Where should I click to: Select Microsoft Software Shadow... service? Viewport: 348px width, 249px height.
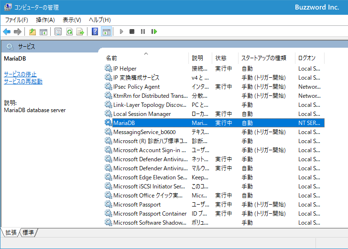tap(150, 223)
